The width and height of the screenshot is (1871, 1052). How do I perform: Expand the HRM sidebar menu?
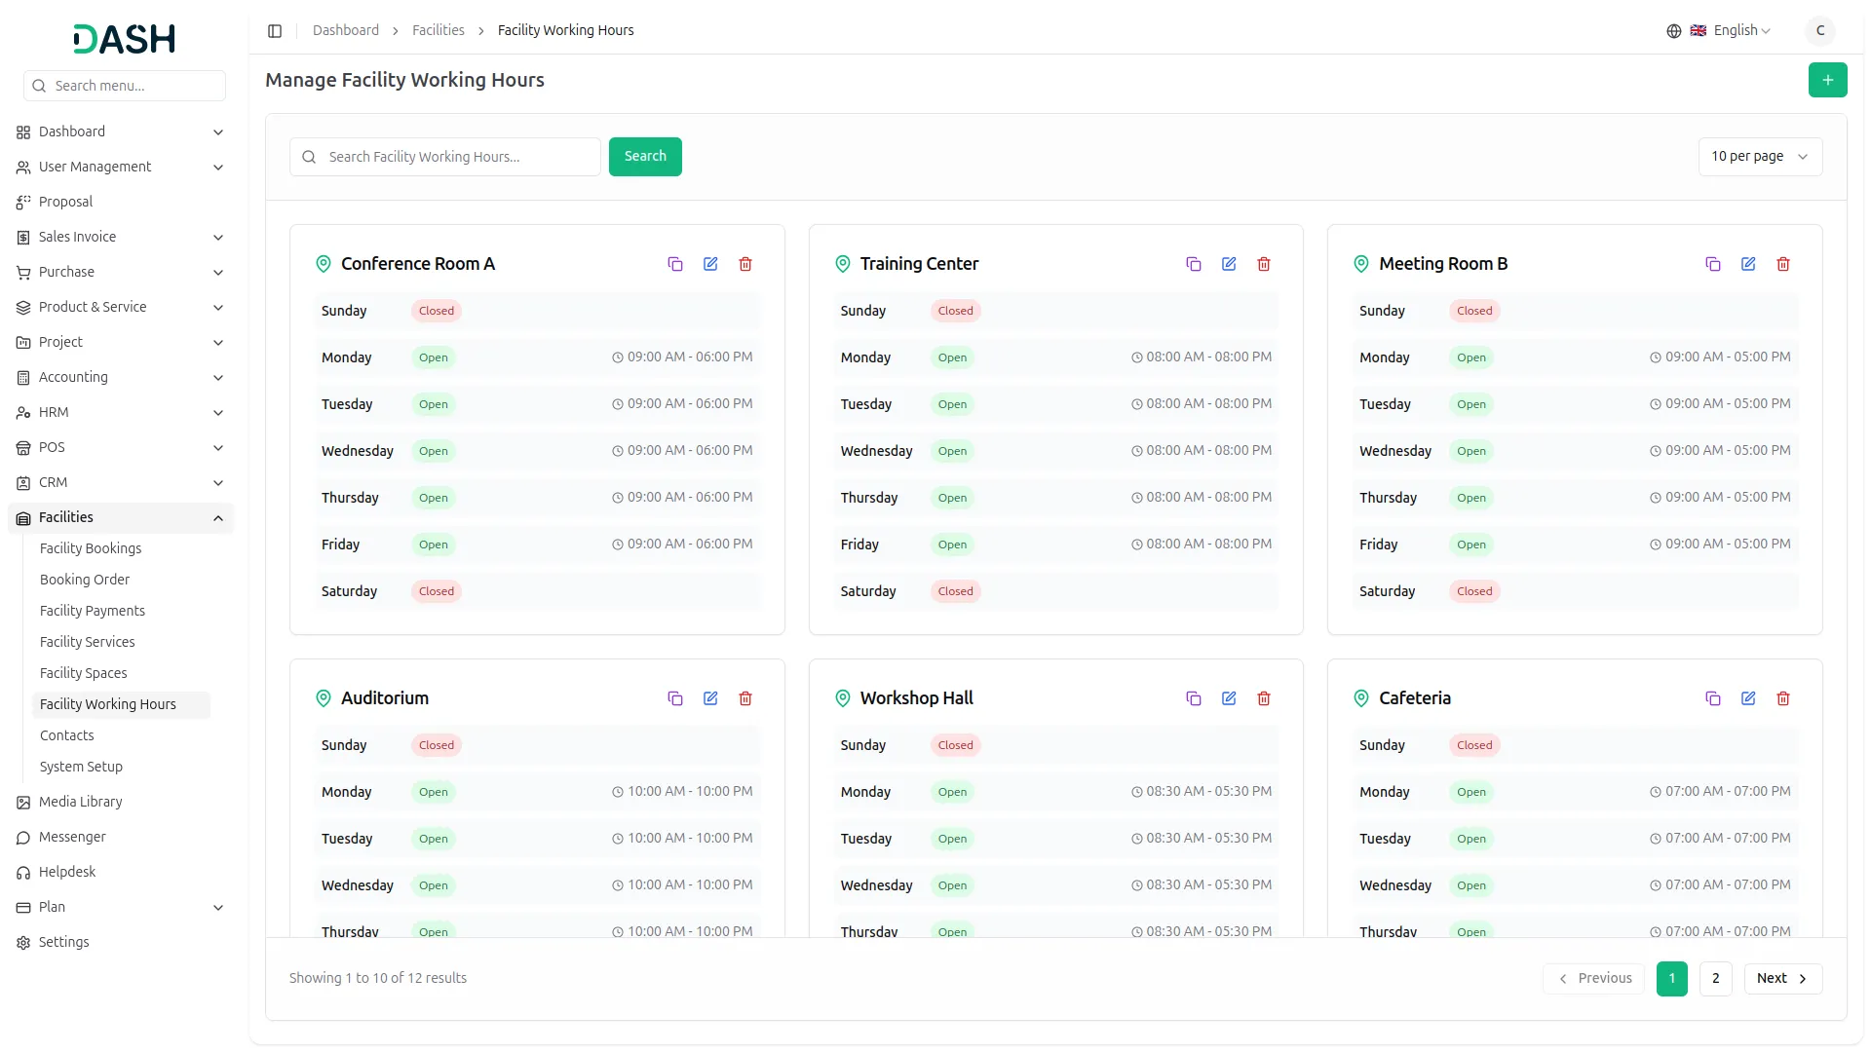[120, 413]
